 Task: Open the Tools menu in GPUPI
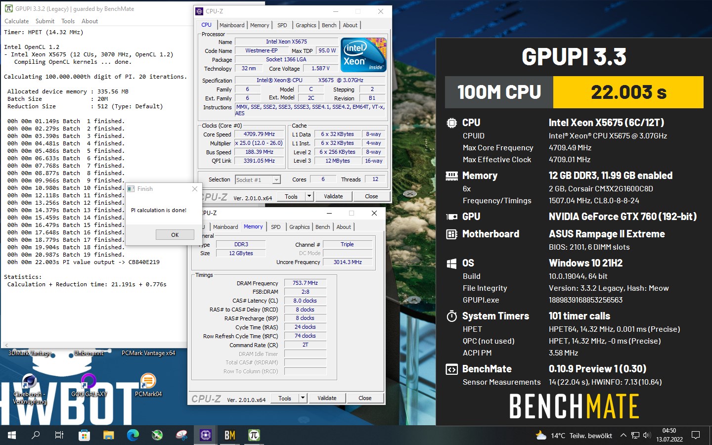click(x=68, y=21)
